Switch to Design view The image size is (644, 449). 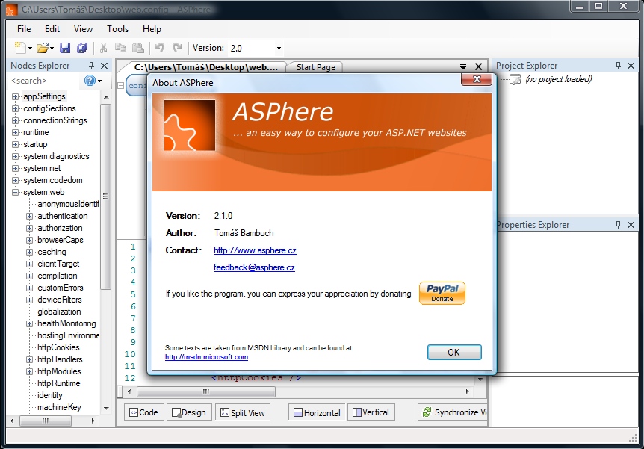click(x=189, y=412)
